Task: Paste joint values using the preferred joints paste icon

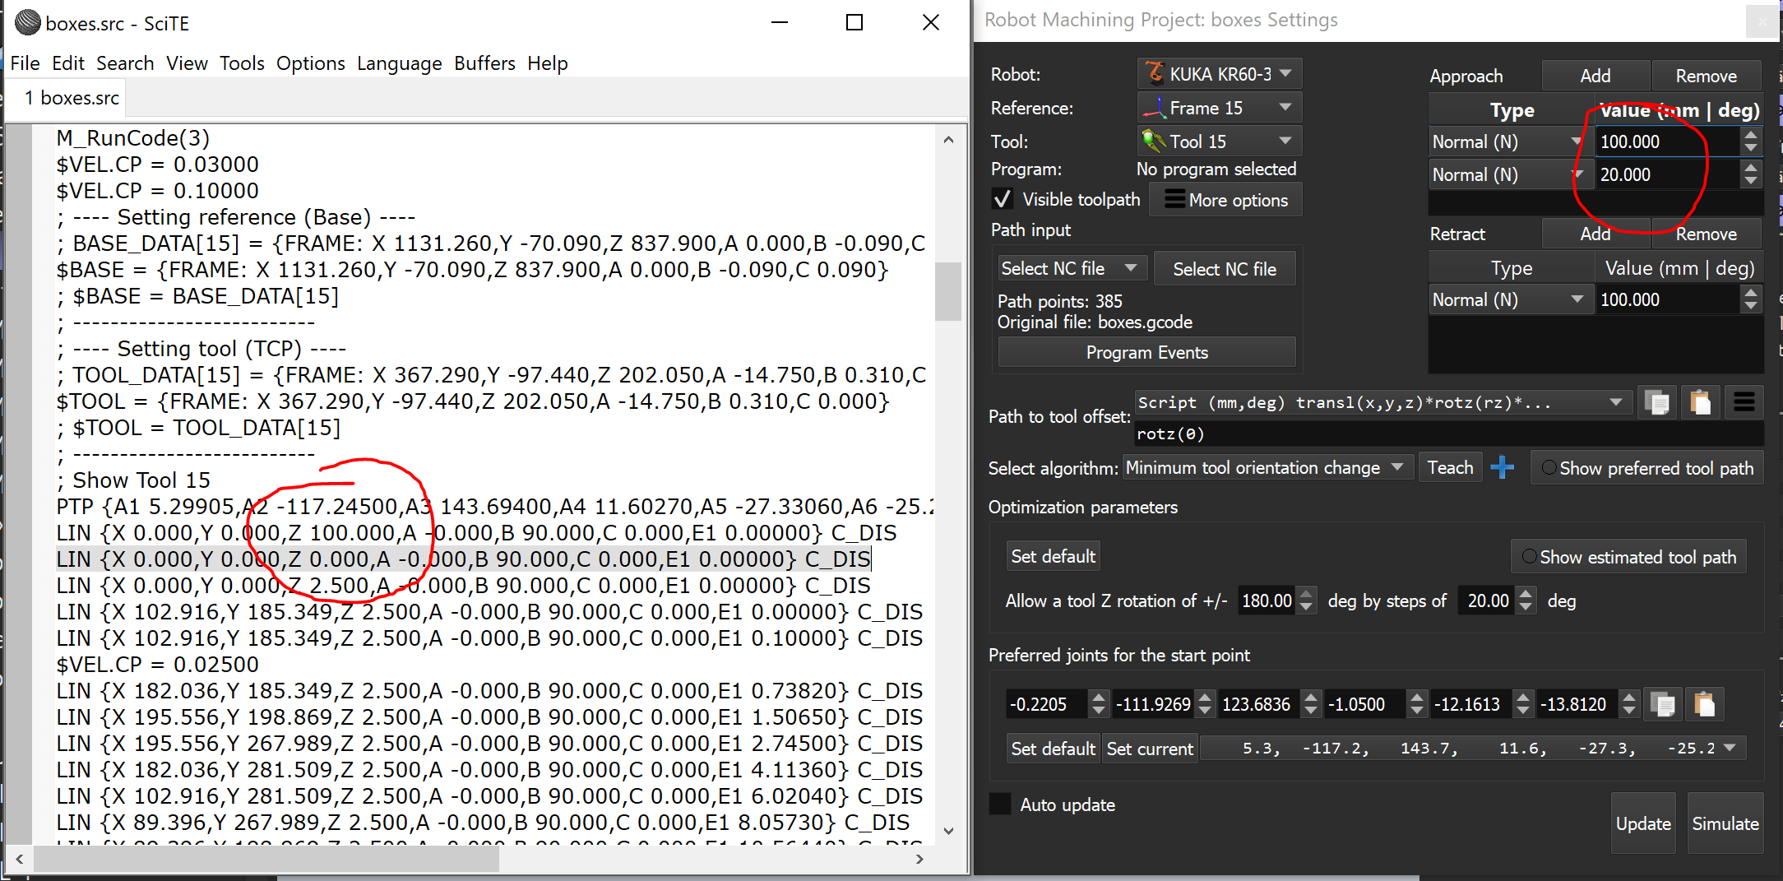Action: pyautogui.click(x=1704, y=705)
